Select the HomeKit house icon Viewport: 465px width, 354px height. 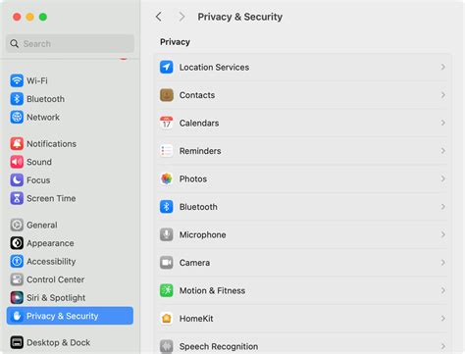coord(167,319)
